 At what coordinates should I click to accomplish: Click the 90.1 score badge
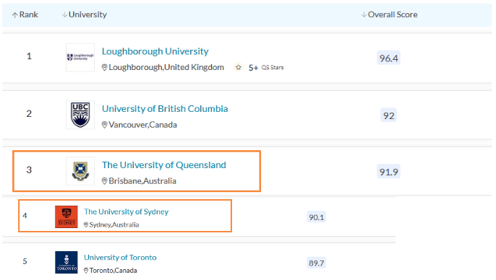pos(317,217)
